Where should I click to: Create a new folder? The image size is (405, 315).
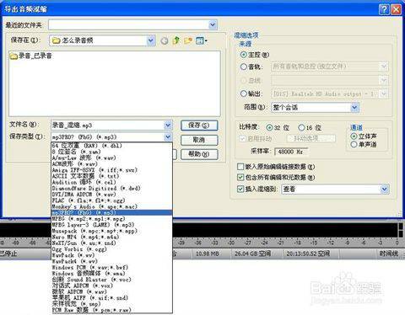click(x=188, y=40)
